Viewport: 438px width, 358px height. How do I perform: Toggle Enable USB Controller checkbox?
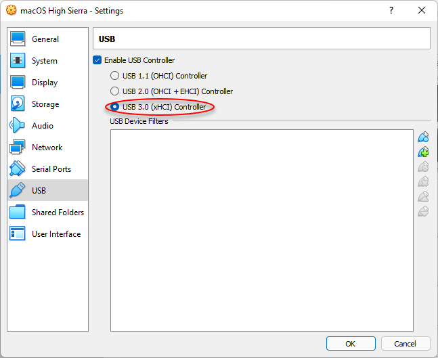click(x=97, y=60)
